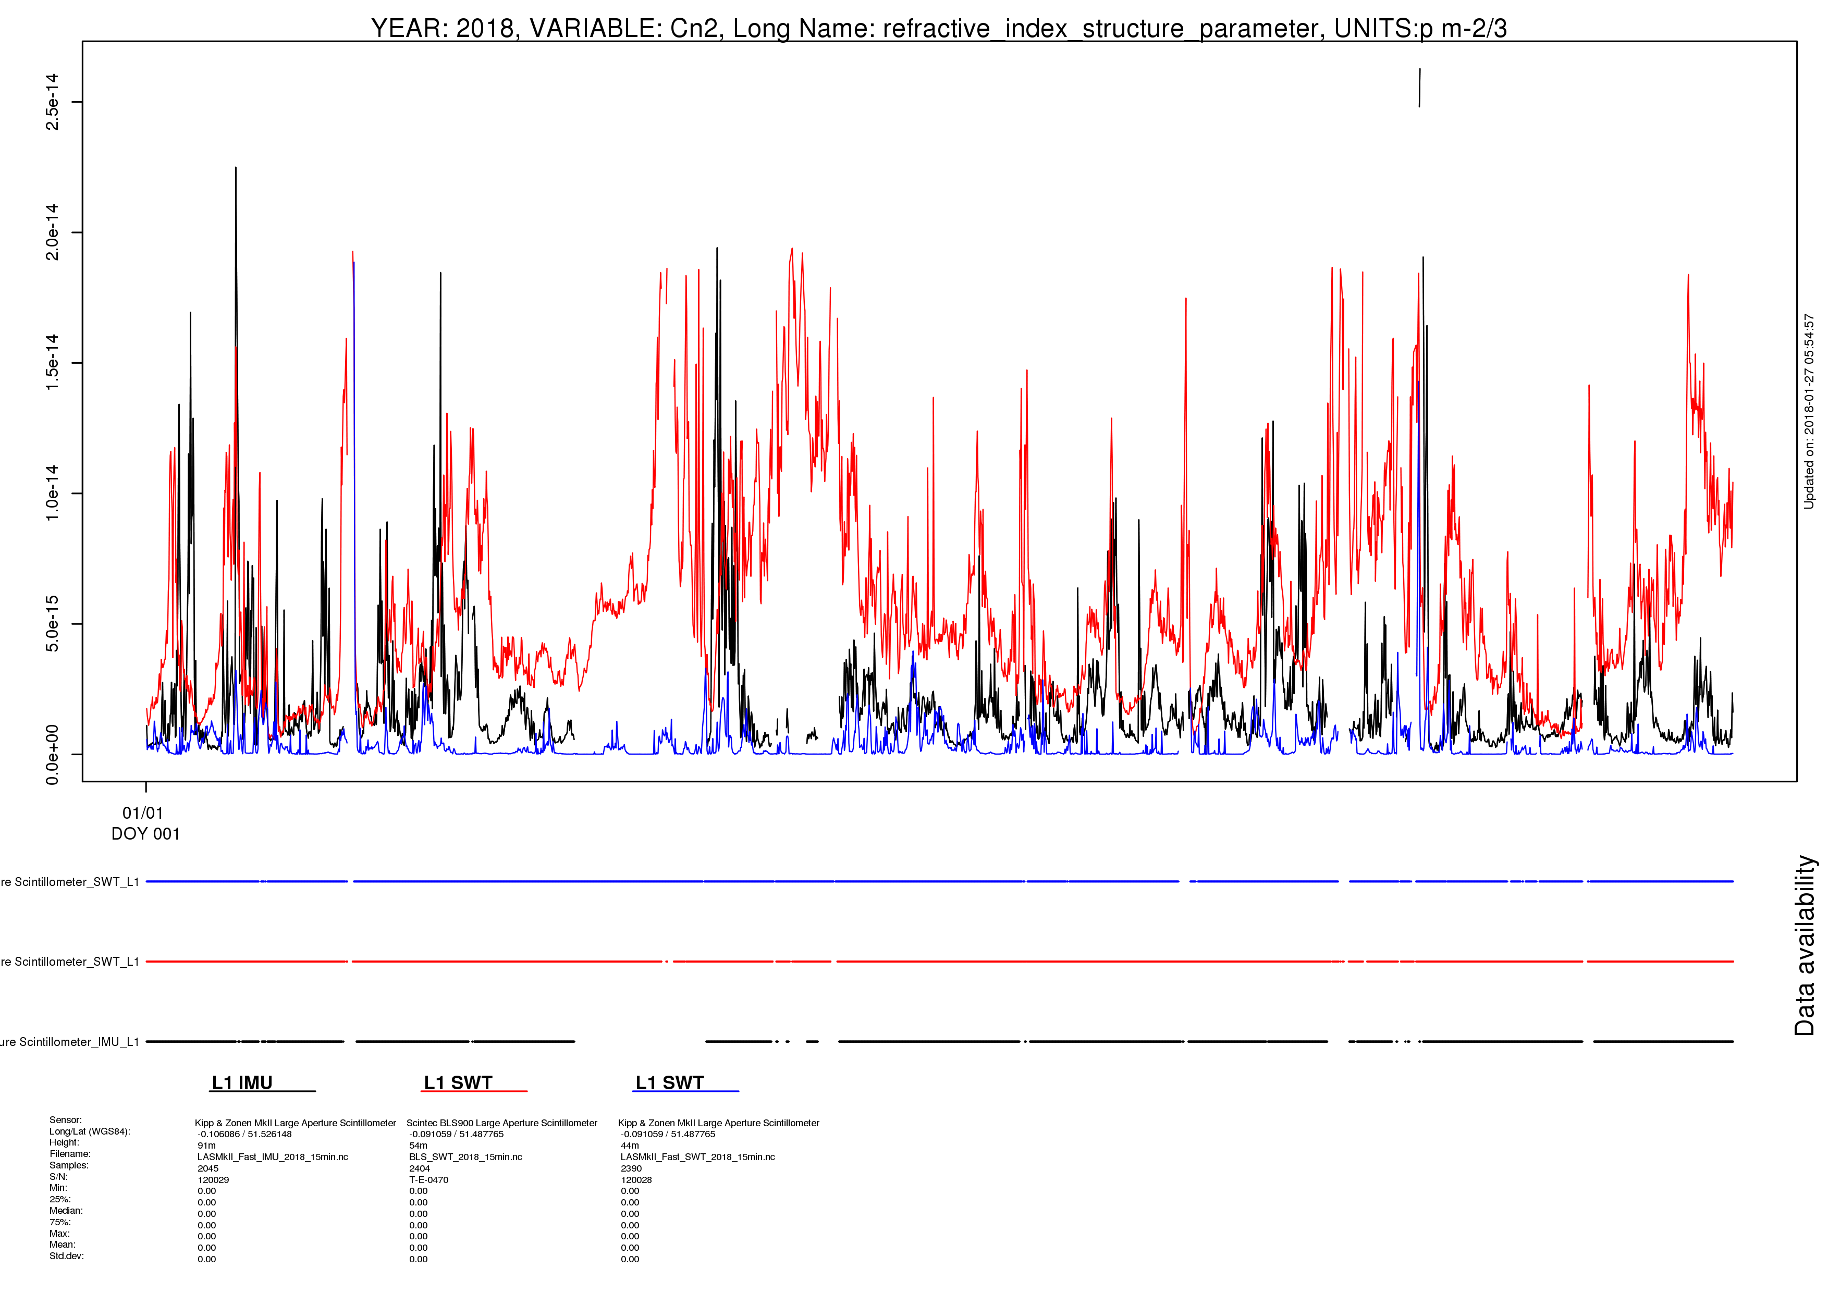1828x1293 pixels.
Task: Click the "Height:" row label
Action: point(65,1142)
